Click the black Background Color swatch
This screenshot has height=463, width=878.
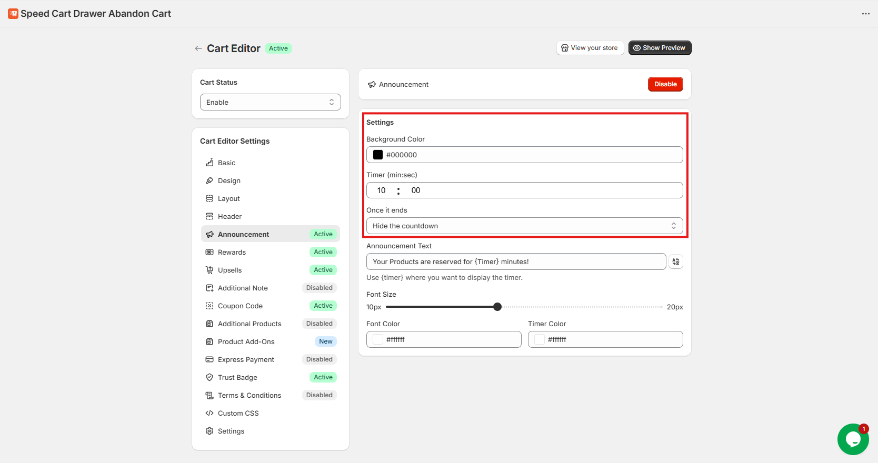pos(378,155)
